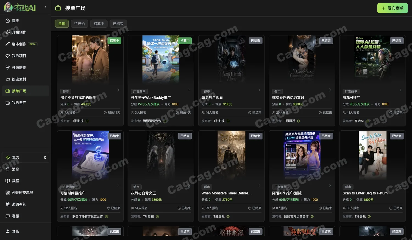
Task: Expand 那个不肯放我走的医生 card chevron
Action: 118,90
